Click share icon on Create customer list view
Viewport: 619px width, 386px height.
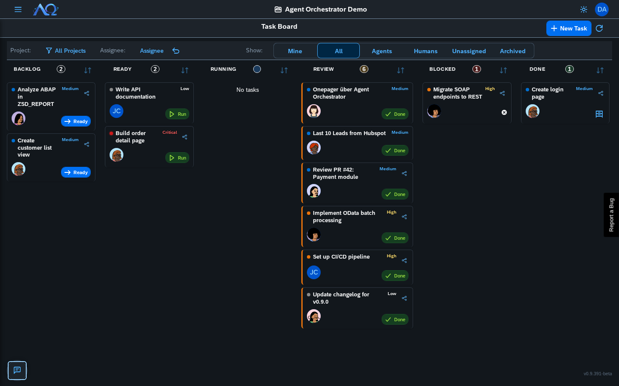point(87,144)
